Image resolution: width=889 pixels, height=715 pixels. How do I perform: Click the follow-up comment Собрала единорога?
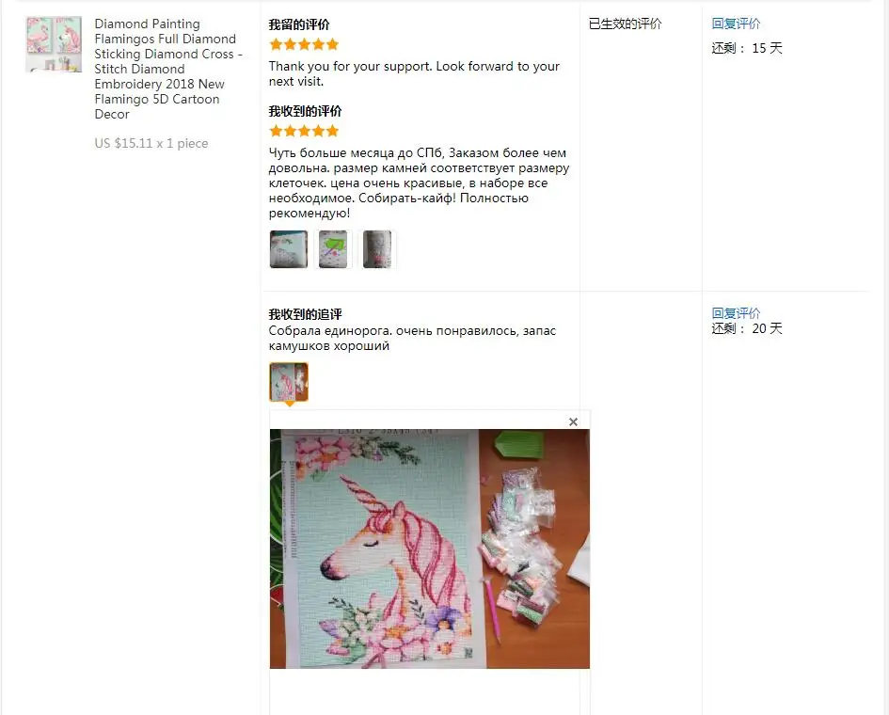point(412,338)
